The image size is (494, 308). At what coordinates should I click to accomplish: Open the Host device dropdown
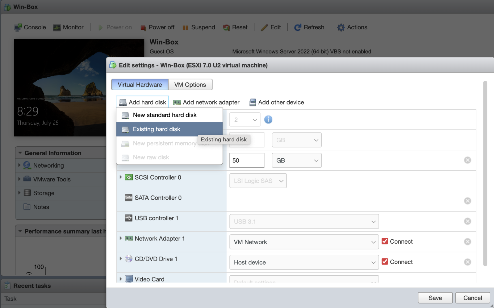[304, 262]
